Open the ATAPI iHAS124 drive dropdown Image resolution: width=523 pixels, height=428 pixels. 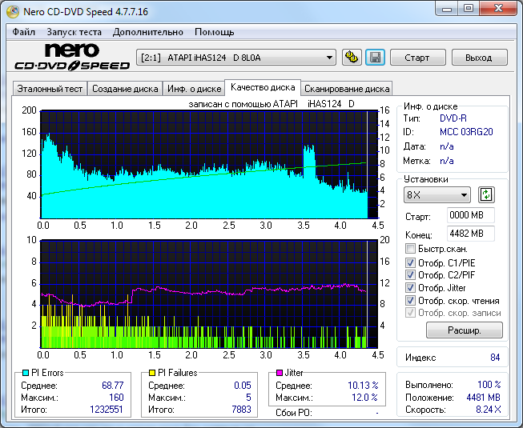coord(236,58)
